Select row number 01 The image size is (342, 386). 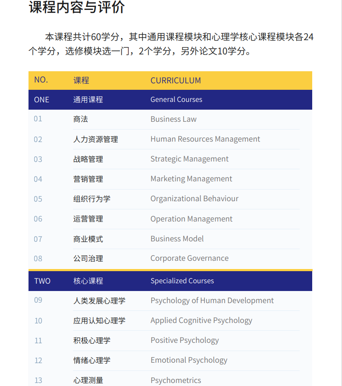click(x=38, y=119)
